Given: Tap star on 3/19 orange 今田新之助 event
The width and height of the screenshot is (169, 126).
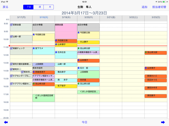Looking at the screenshot, I should 56,40.
